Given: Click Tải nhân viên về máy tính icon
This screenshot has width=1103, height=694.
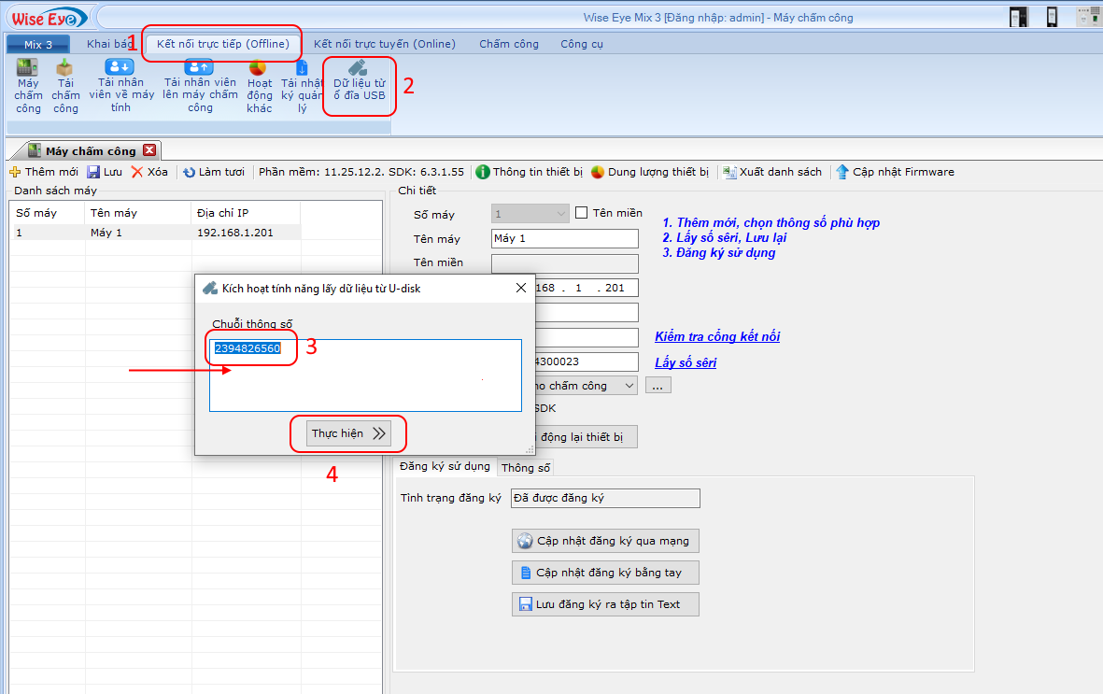Looking at the screenshot, I should [x=121, y=85].
